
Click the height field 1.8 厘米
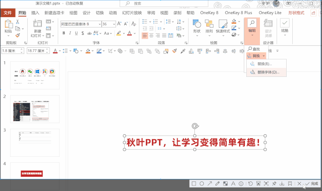point(13,51)
